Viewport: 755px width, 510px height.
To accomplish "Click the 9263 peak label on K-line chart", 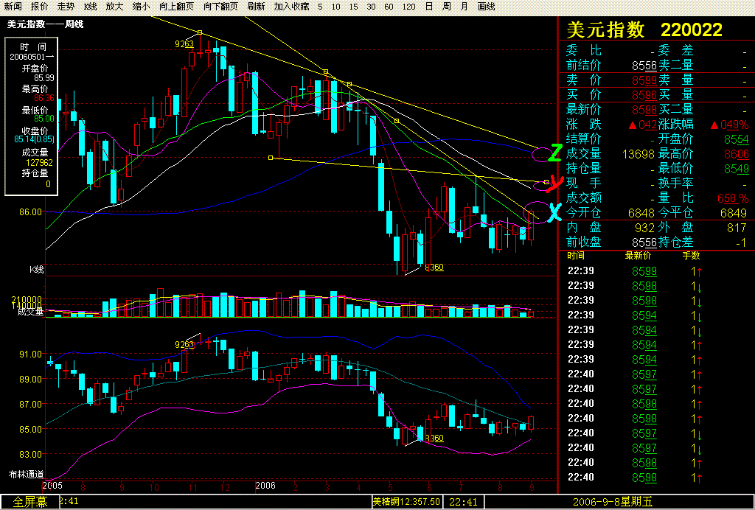I will click(x=184, y=43).
